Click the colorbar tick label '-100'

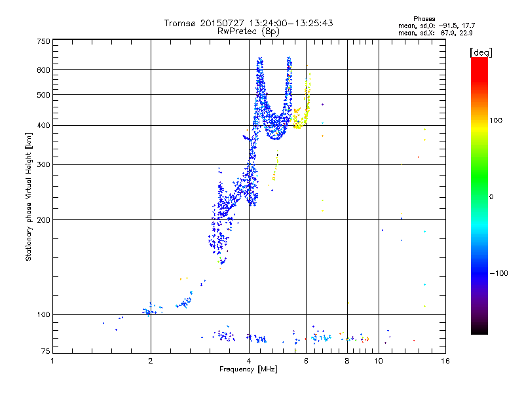[x=498, y=273]
